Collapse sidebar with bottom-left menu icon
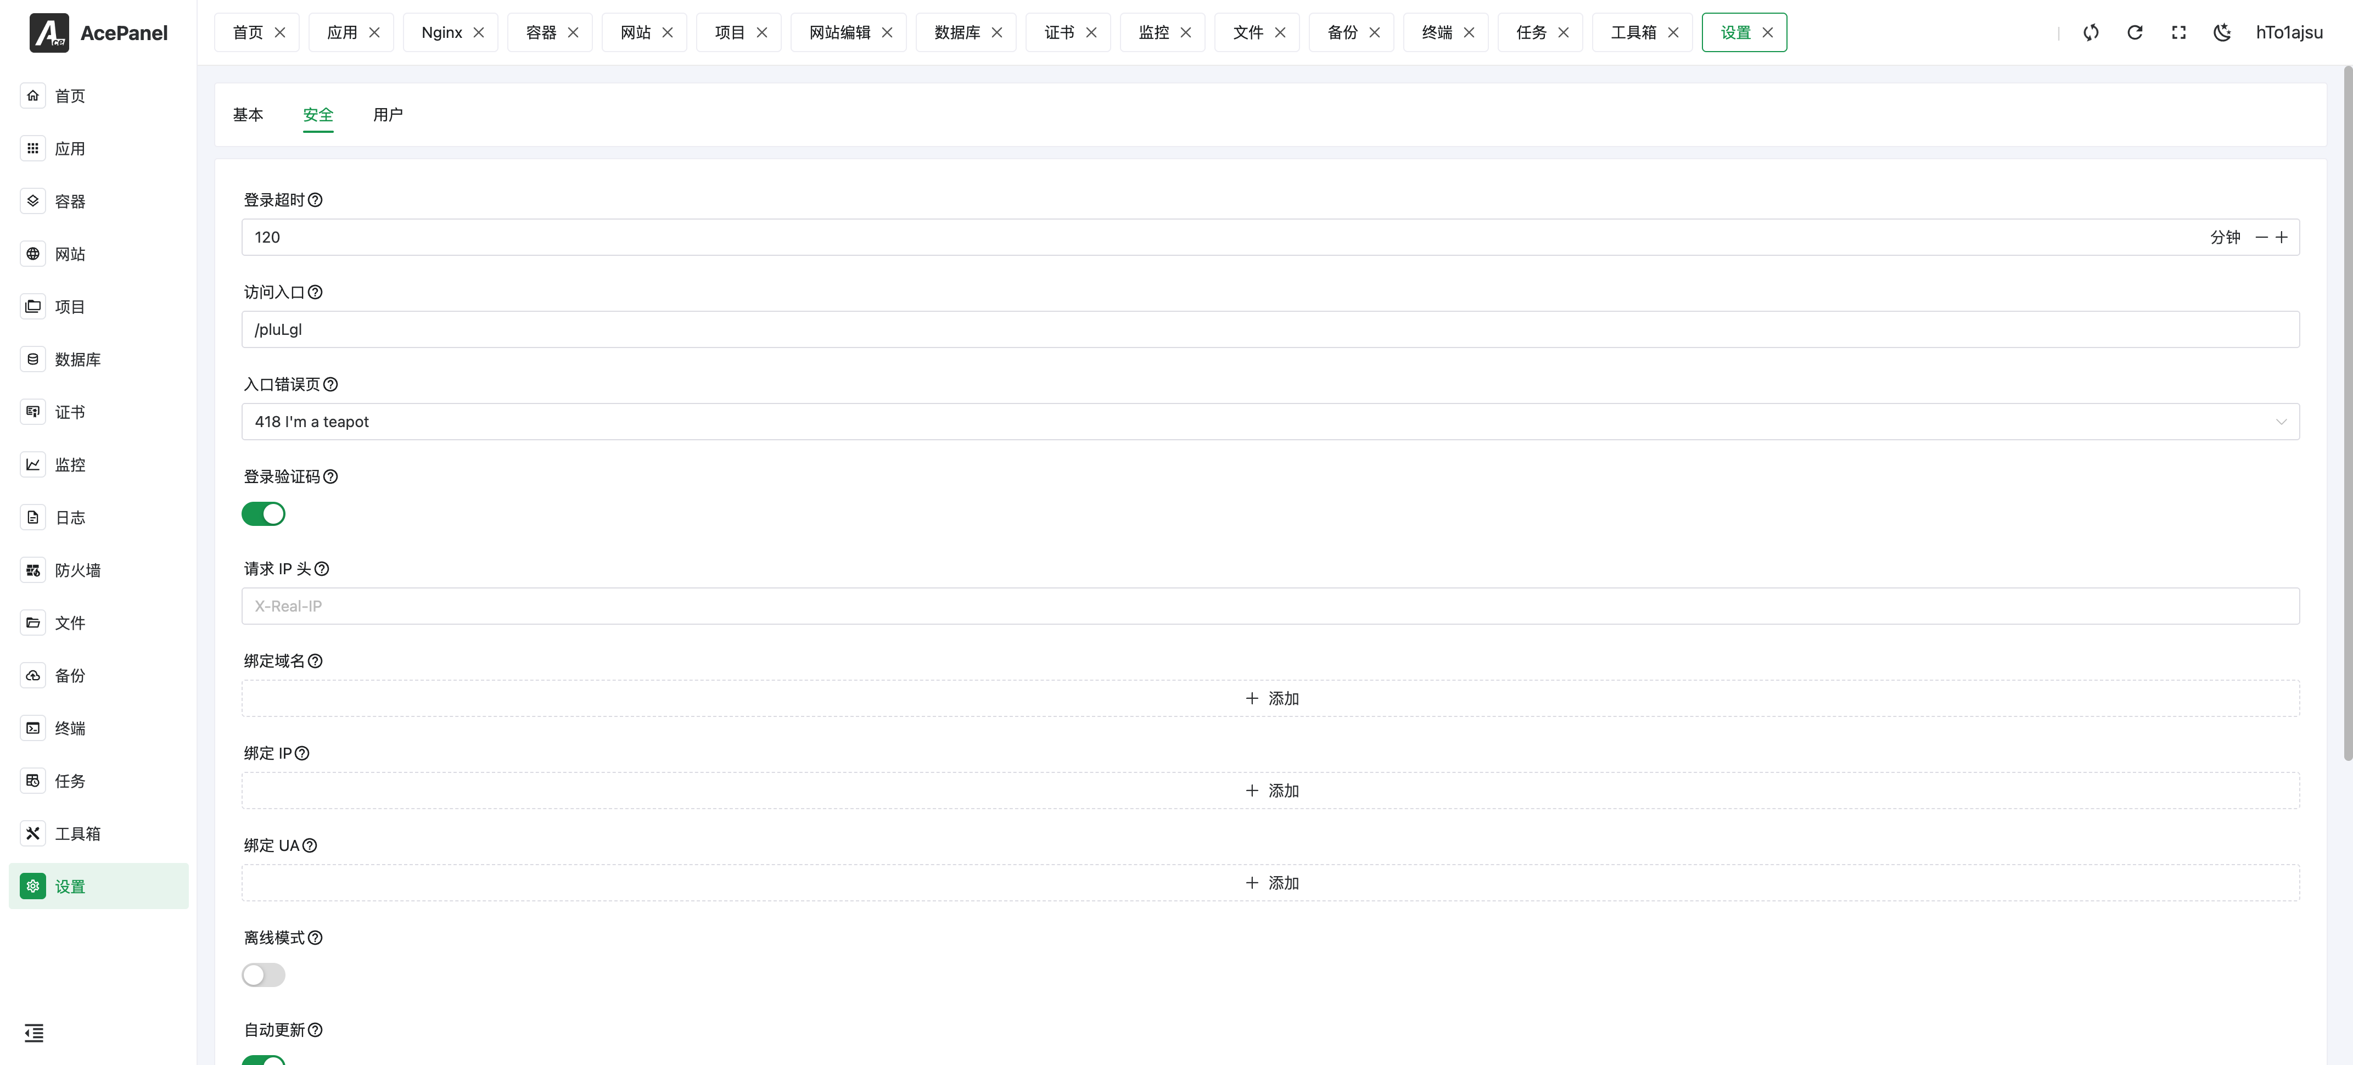 point(34,1032)
